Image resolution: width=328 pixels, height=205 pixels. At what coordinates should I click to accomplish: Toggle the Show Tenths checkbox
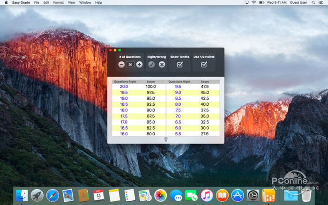179,65
